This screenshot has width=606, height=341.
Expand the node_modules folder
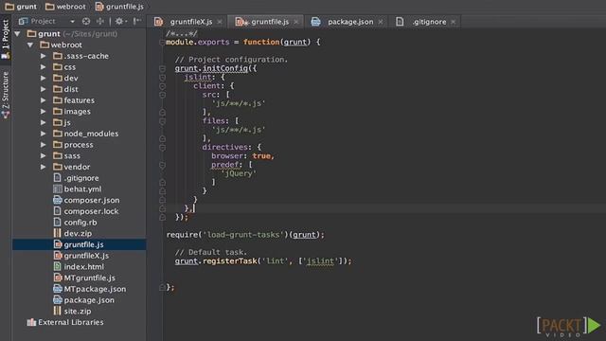tap(44, 134)
